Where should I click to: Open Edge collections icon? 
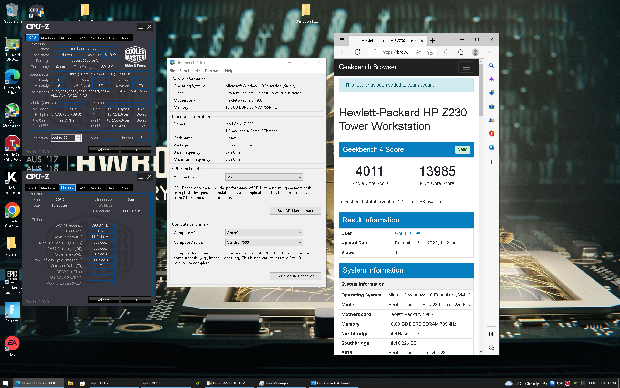pos(460,52)
